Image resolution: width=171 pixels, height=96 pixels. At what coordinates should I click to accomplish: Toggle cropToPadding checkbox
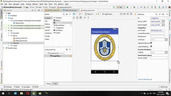point(151,46)
